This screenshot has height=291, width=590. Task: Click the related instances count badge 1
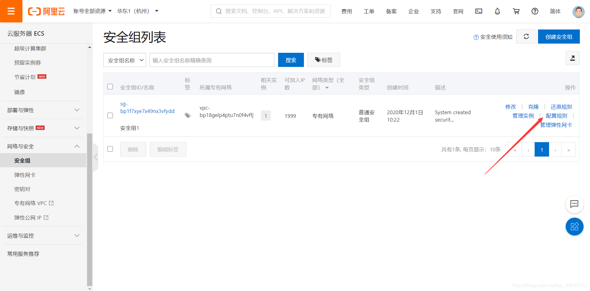point(266,116)
